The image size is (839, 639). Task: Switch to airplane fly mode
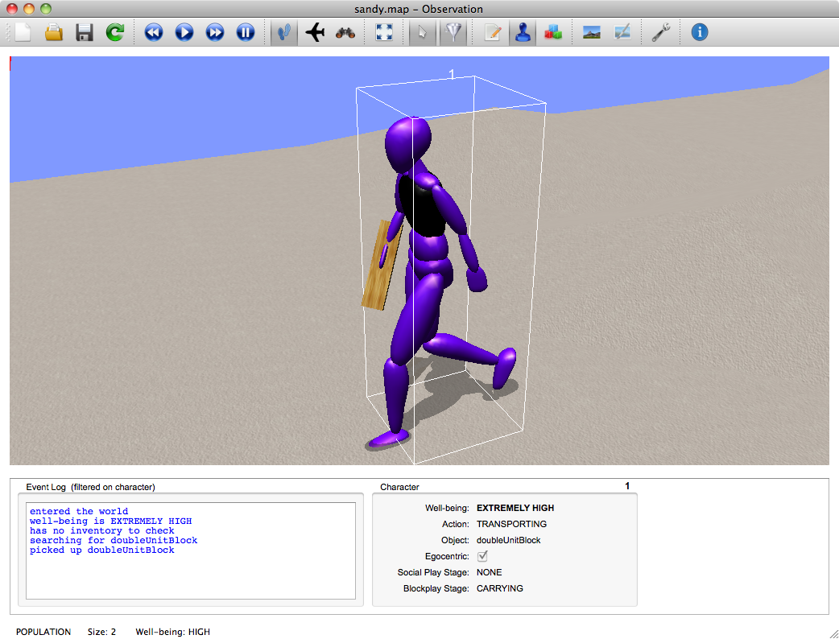click(315, 33)
